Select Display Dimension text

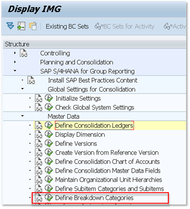tap(80, 135)
